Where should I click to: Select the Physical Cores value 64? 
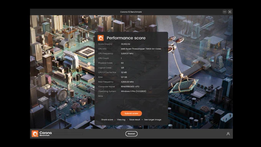click(122, 63)
